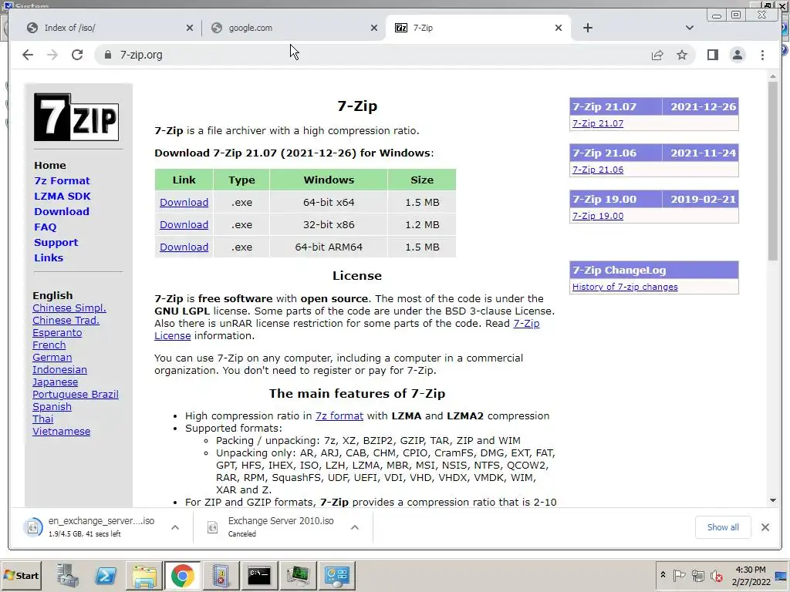
Task: Switch to the Index of /iso/ tab
Action: [110, 28]
